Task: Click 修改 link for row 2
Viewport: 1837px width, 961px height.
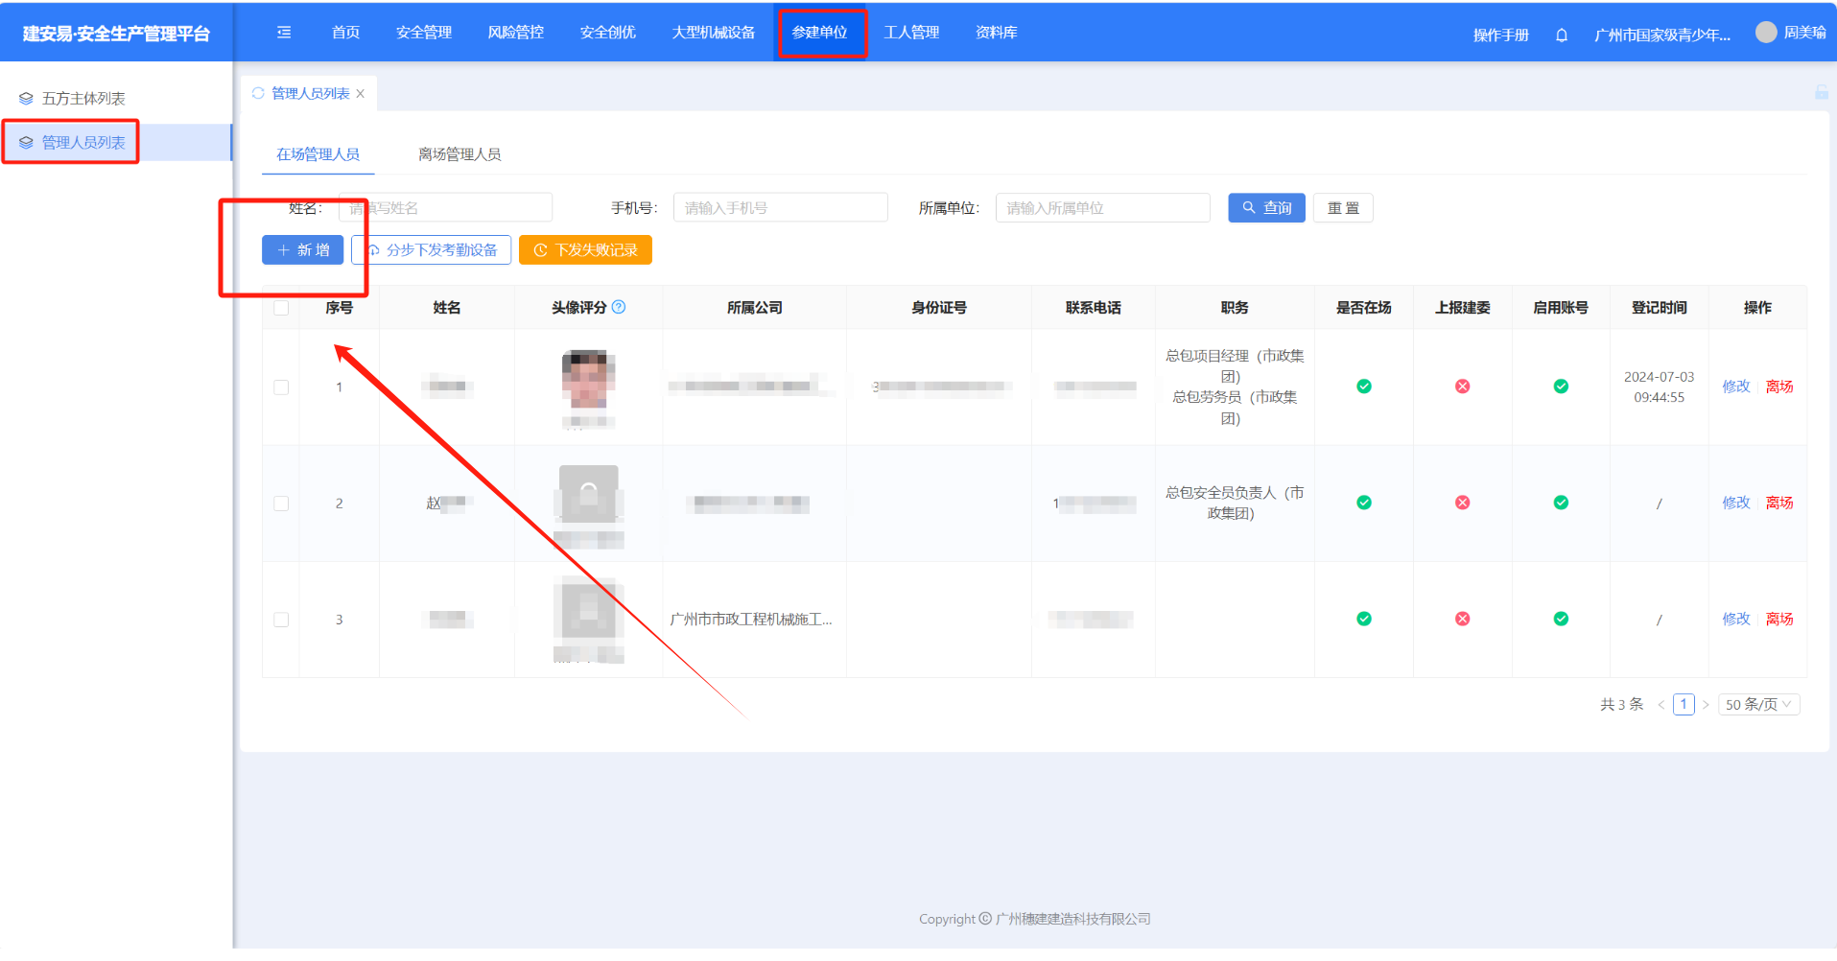Action: point(1735,503)
